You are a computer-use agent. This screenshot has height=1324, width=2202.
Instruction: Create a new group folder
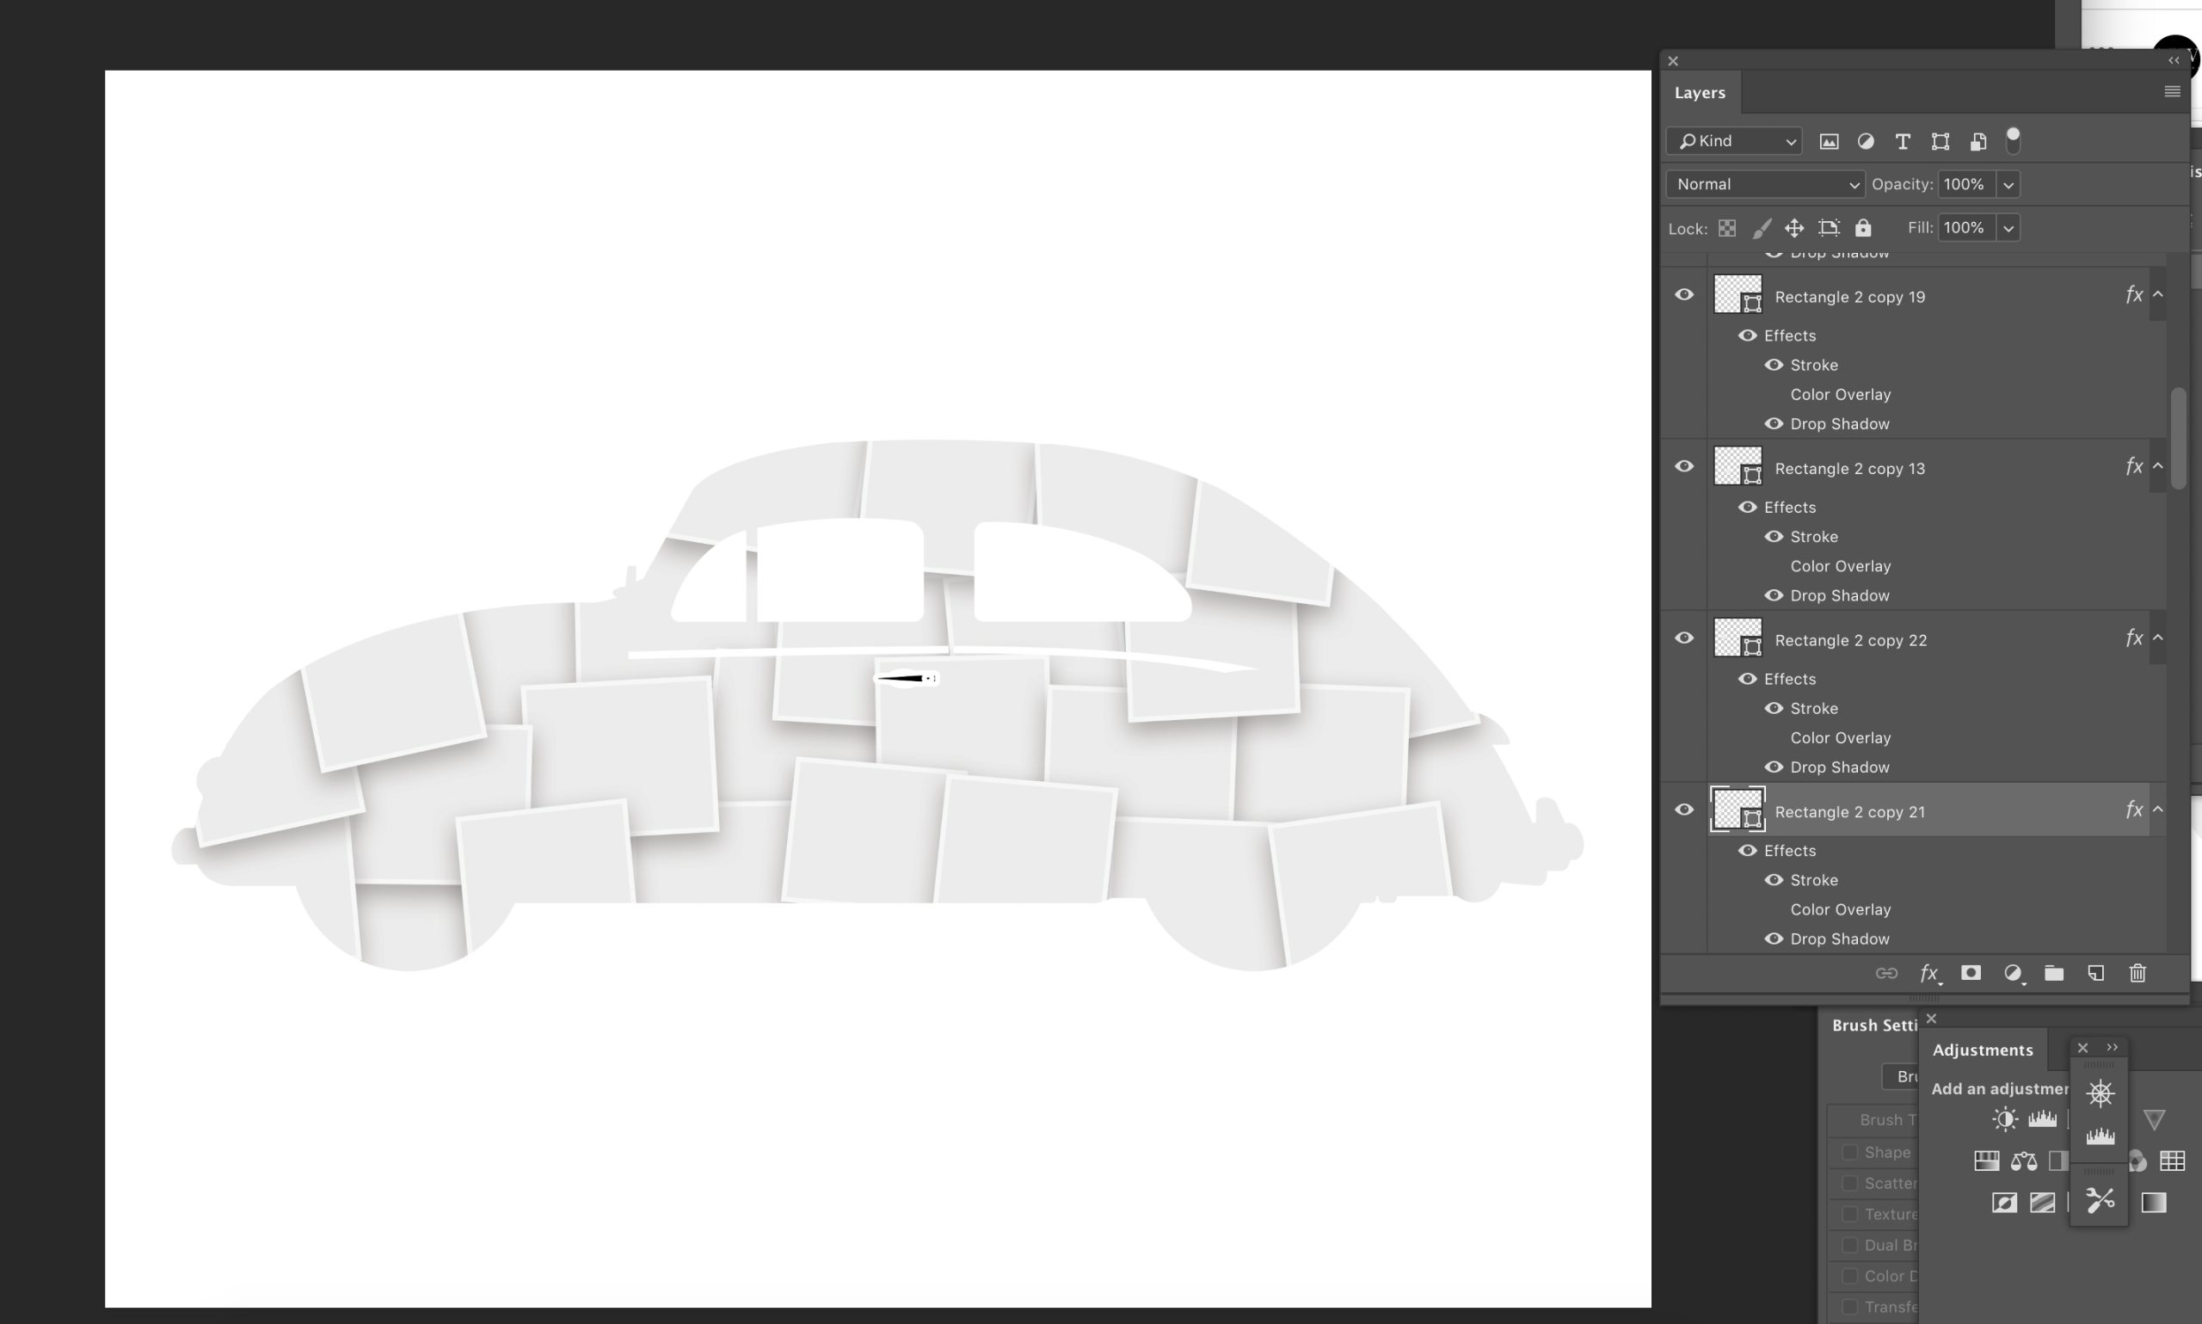pyautogui.click(x=2054, y=972)
